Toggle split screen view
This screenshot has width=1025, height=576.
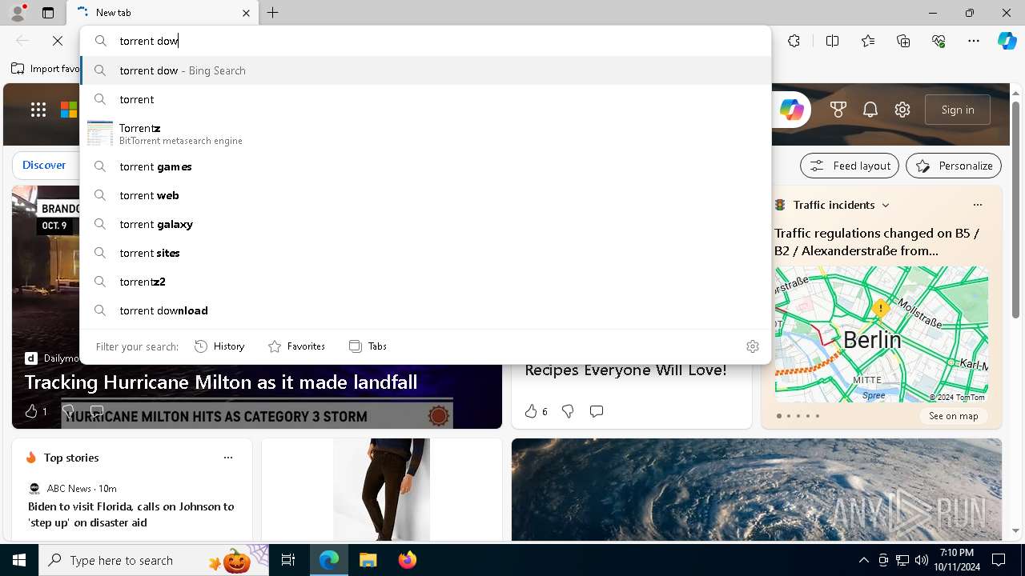[832, 41]
